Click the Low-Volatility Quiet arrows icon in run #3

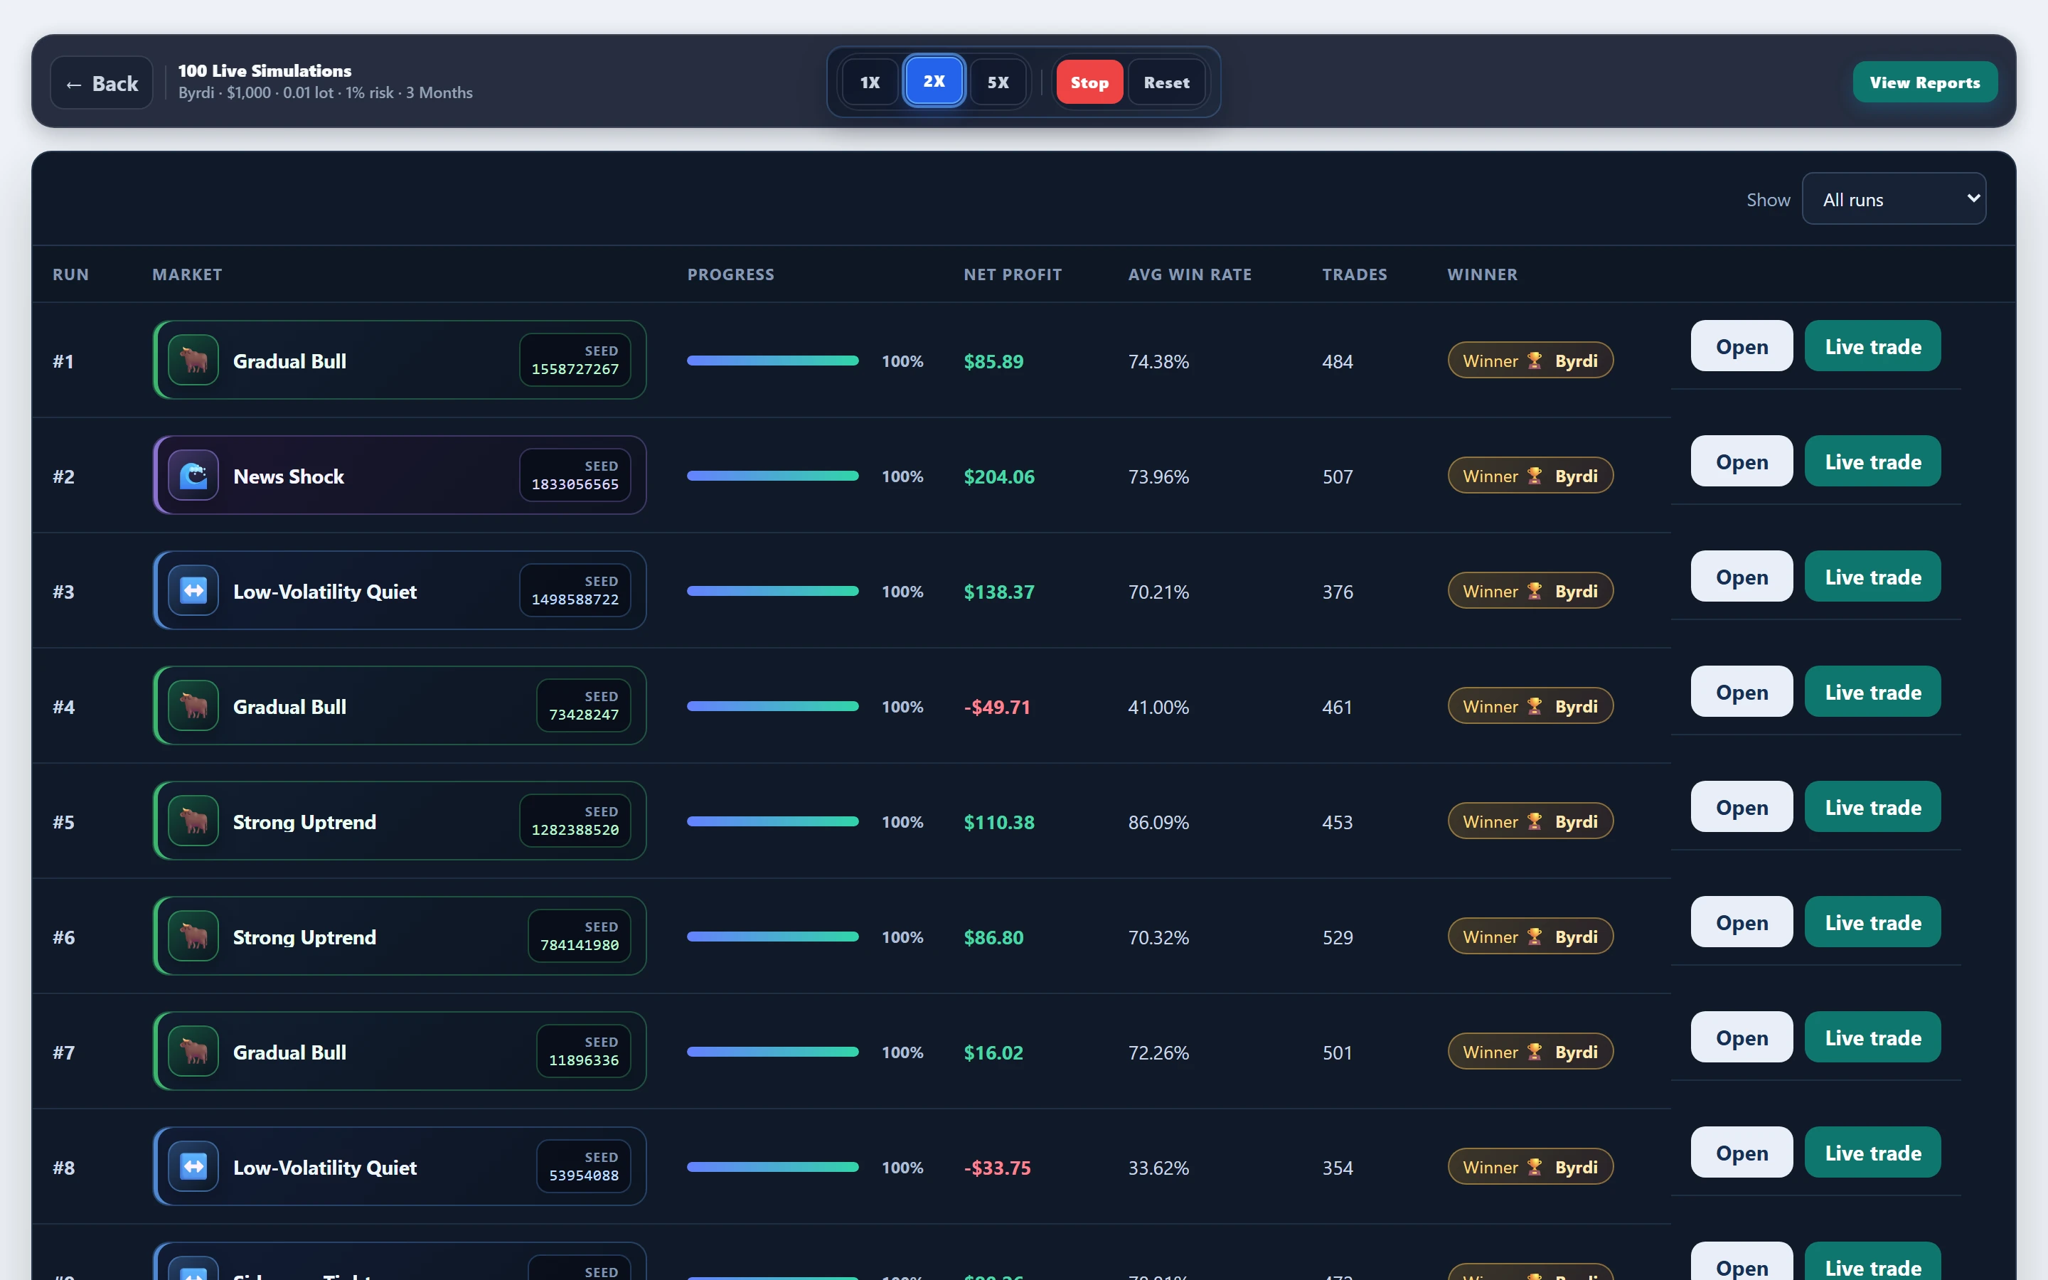click(193, 591)
